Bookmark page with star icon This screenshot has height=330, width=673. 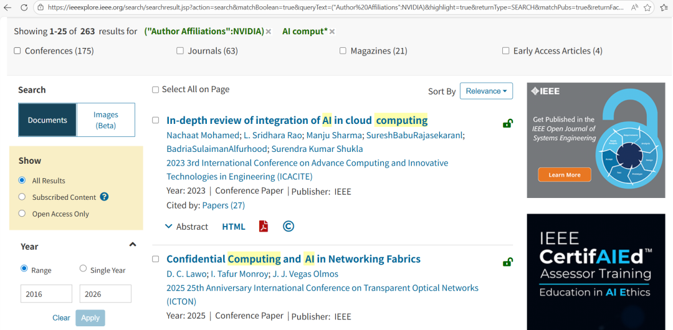[x=647, y=7]
